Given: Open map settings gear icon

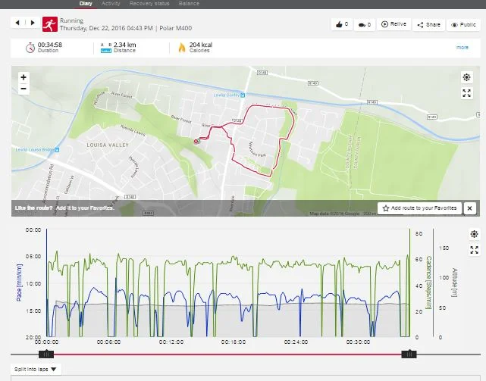Looking at the screenshot, I should click(467, 78).
